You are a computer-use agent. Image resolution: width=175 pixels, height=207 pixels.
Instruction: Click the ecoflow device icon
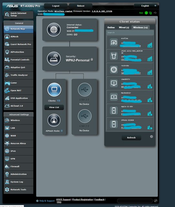tap(114, 42)
